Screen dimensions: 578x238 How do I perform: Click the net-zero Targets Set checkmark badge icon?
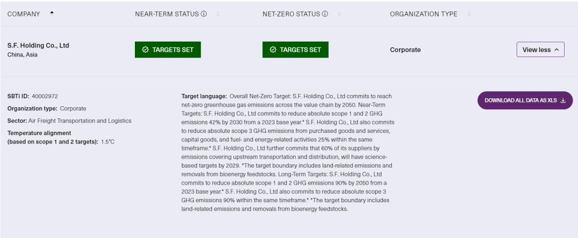click(x=273, y=50)
